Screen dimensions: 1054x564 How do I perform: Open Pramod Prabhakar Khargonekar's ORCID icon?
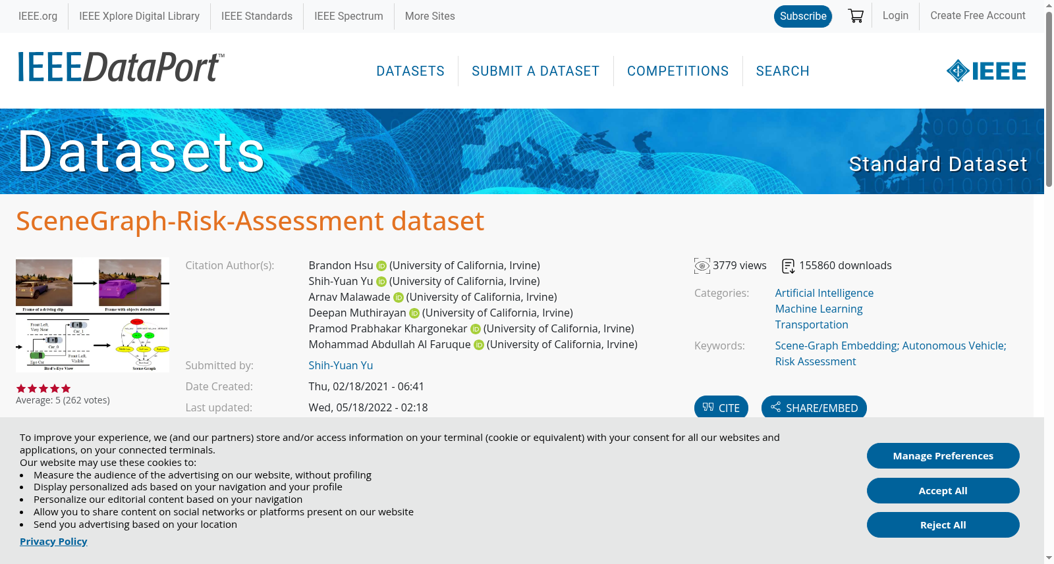pyautogui.click(x=476, y=329)
